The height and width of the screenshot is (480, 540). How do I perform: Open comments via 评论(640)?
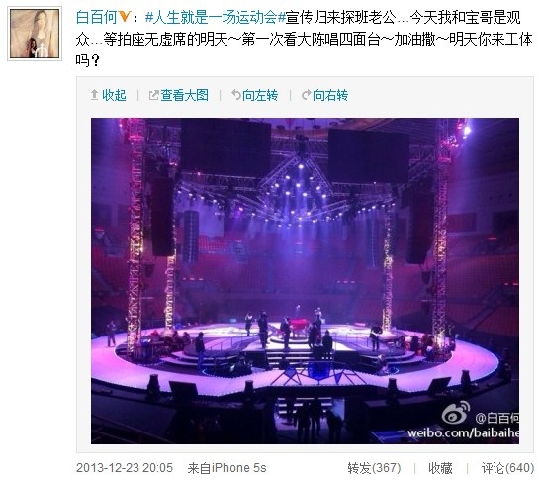(x=507, y=468)
